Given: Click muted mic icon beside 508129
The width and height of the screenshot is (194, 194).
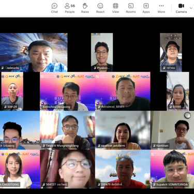Looking at the screenshot, I should point(5,107).
